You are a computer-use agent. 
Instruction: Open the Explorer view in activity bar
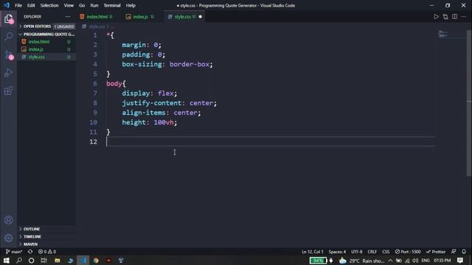8,18
